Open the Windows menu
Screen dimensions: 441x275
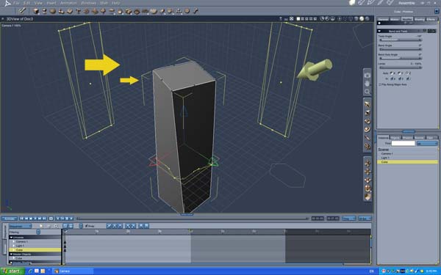point(88,3)
